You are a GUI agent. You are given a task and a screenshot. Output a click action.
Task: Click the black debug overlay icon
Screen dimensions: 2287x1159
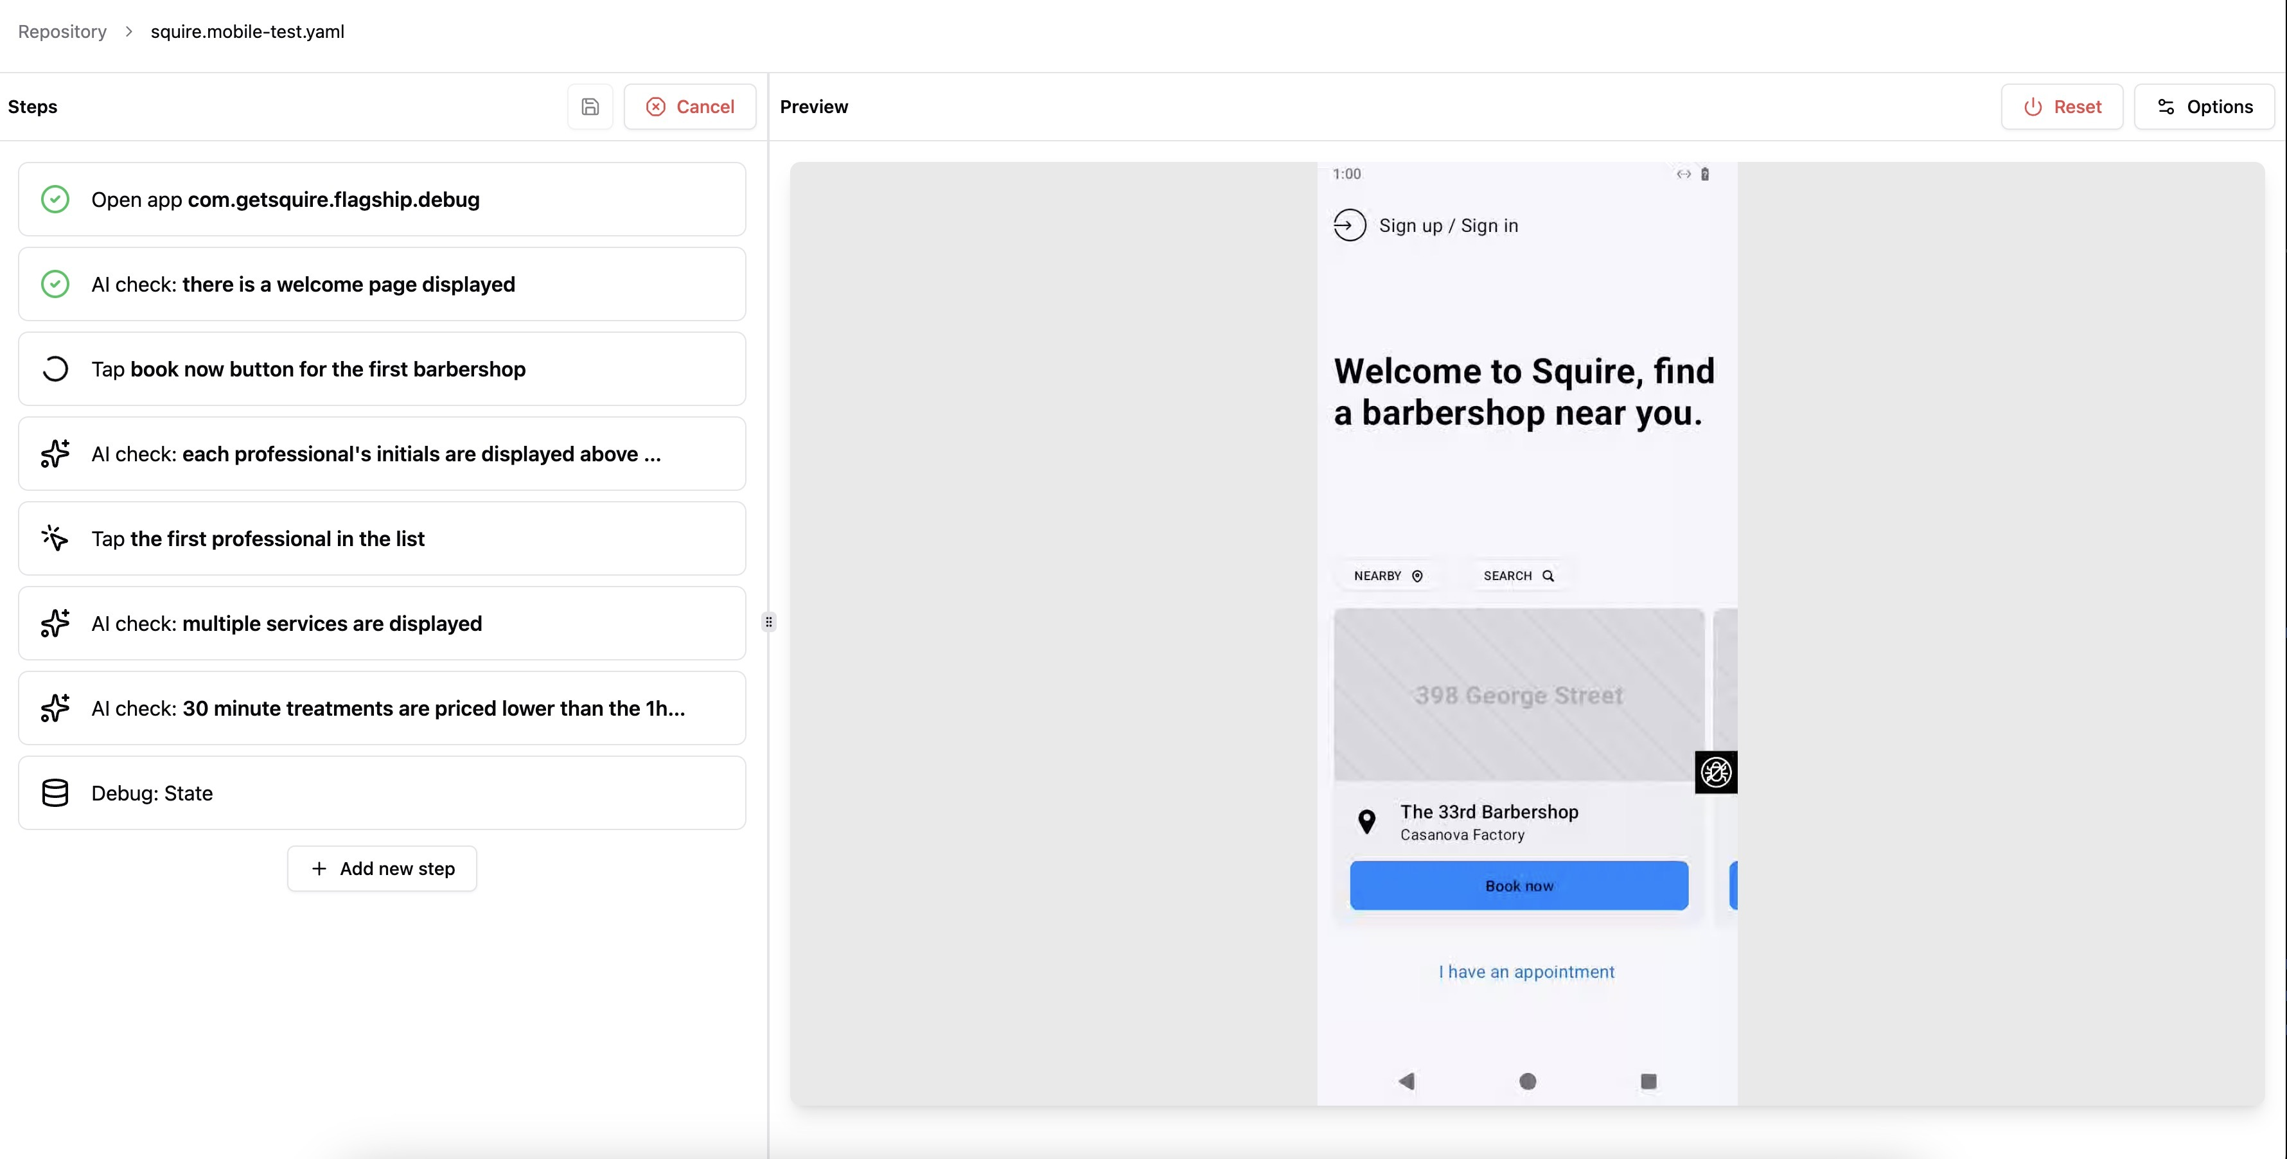click(x=1716, y=772)
